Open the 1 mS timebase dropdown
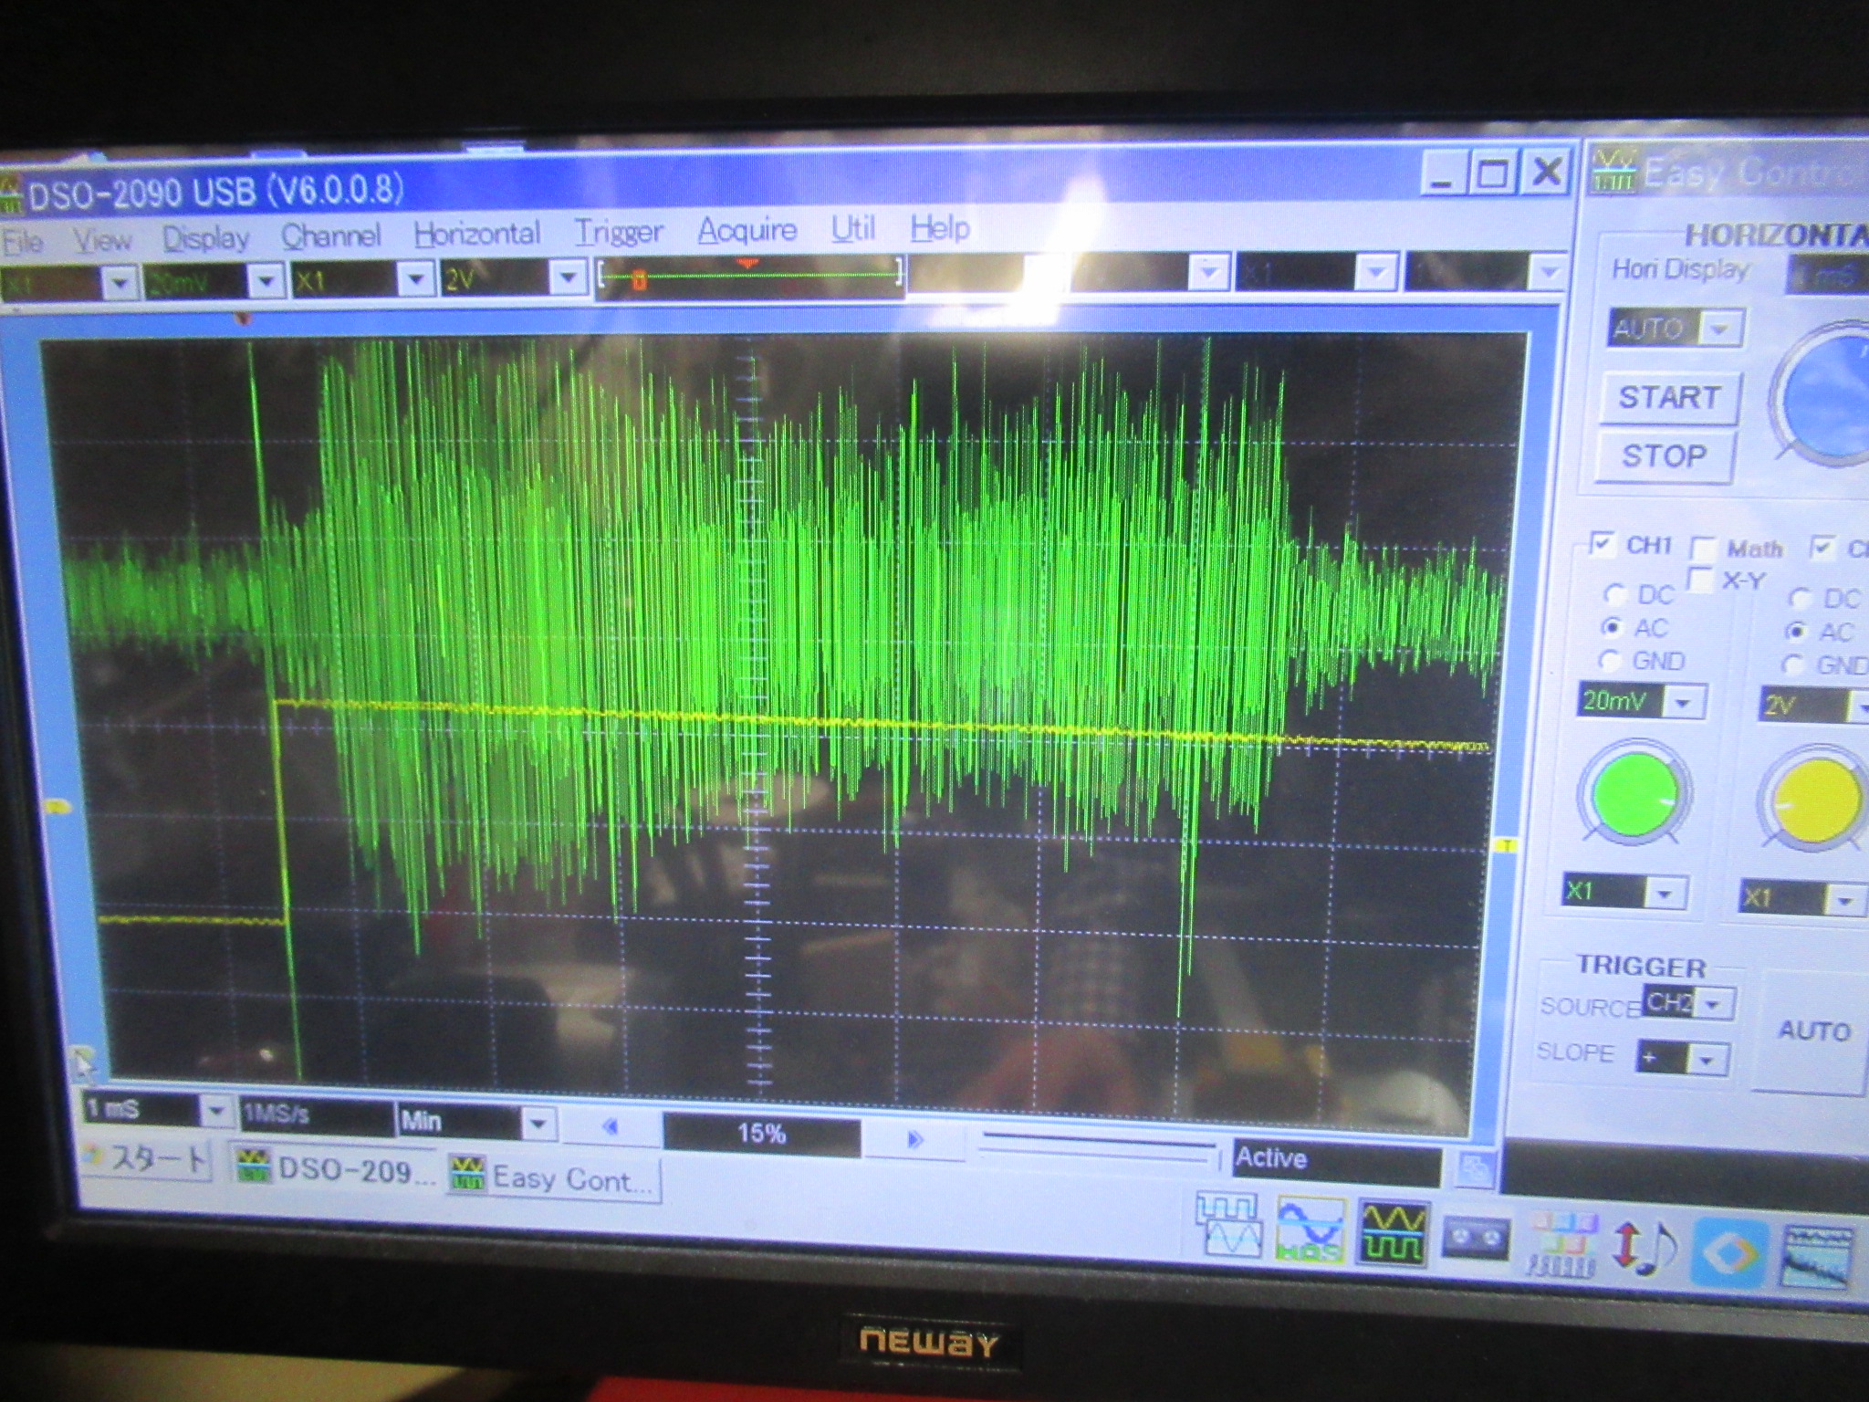The width and height of the screenshot is (1869, 1402). coord(216,1111)
